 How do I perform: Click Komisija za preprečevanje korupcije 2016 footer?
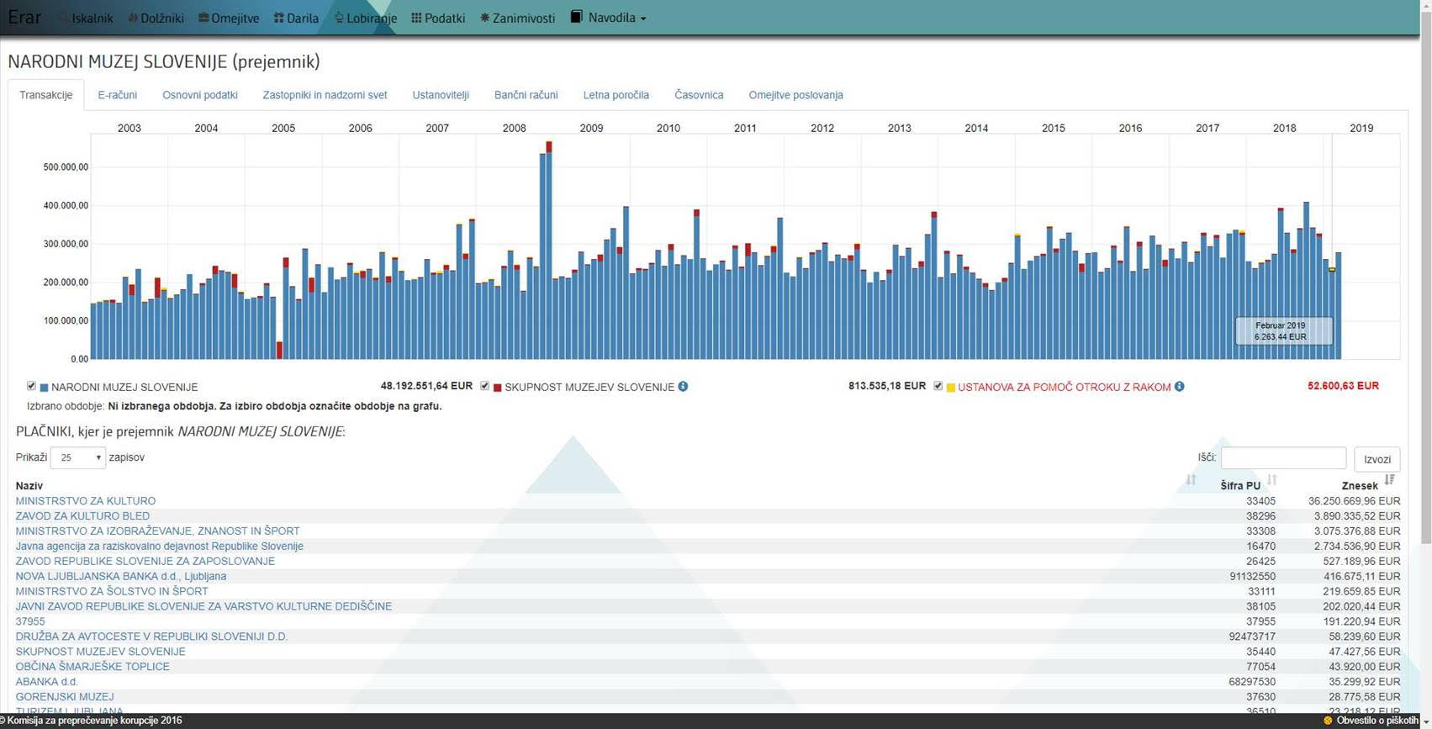[x=91, y=721]
